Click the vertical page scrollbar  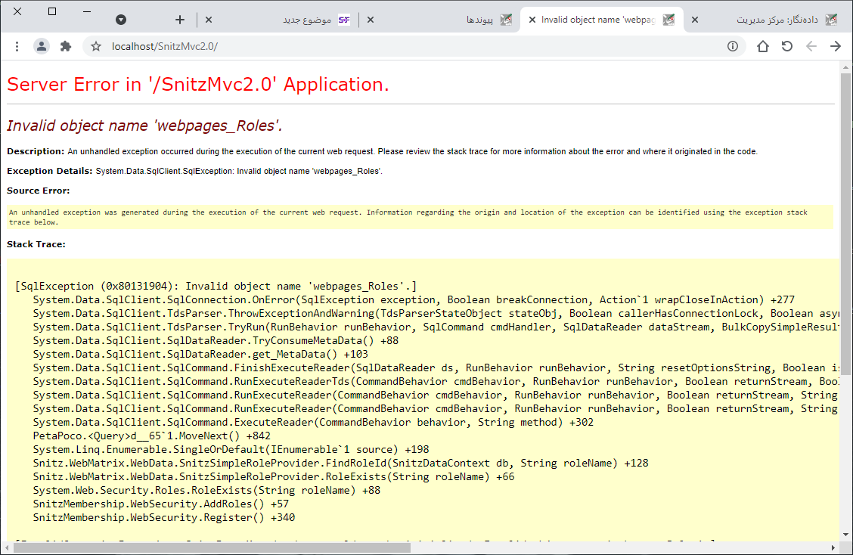click(x=845, y=227)
